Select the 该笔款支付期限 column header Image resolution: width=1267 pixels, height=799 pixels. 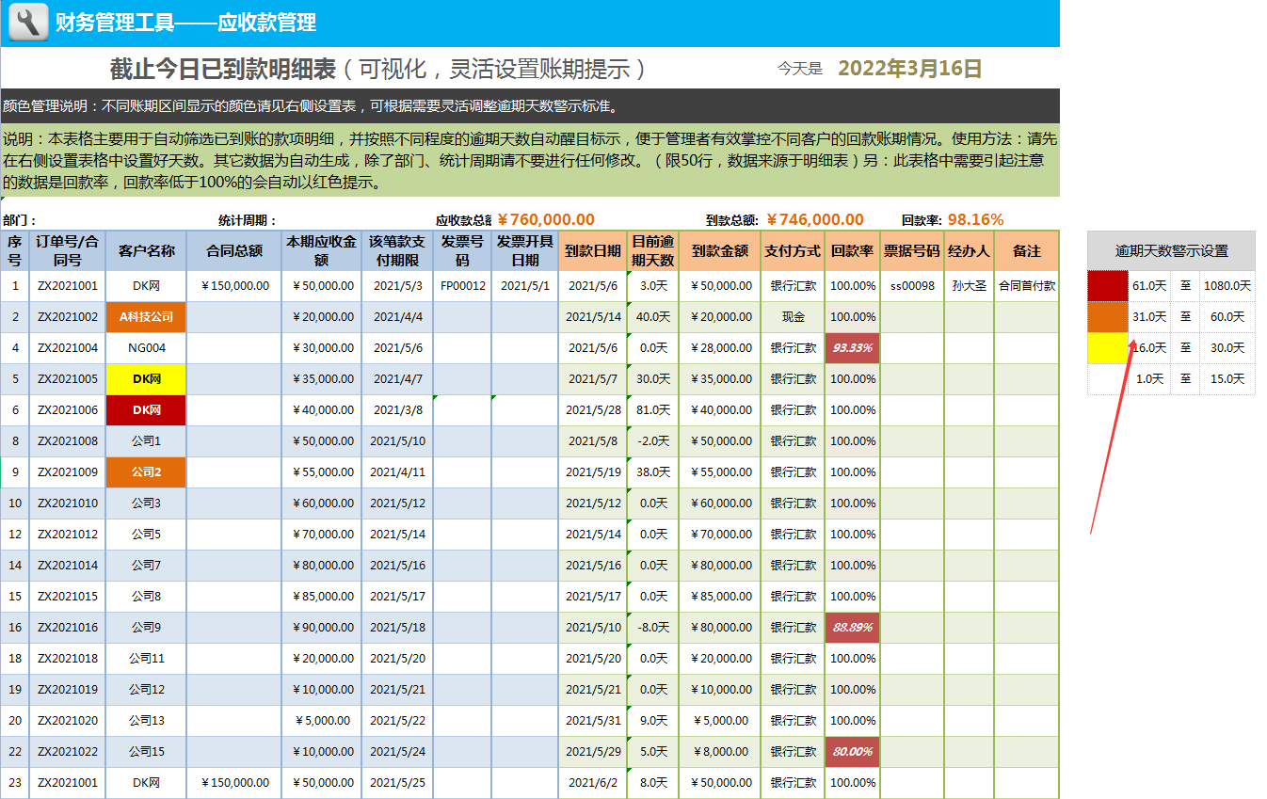tap(397, 251)
